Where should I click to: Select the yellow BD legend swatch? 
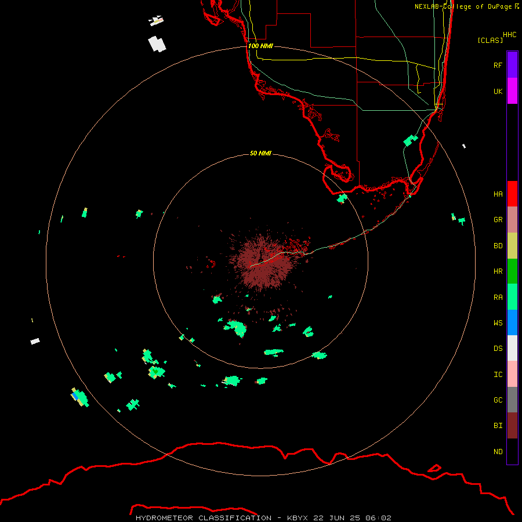512,246
